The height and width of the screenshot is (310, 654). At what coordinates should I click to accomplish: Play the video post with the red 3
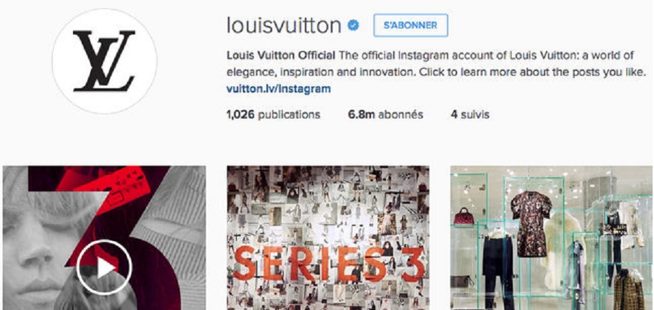(104, 267)
